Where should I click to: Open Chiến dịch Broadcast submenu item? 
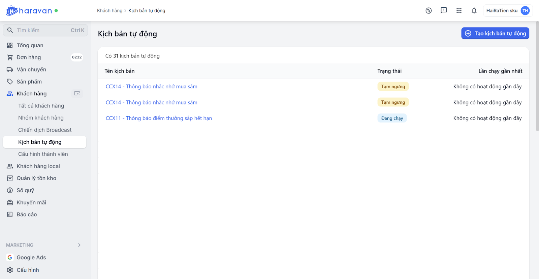pyautogui.click(x=45, y=130)
